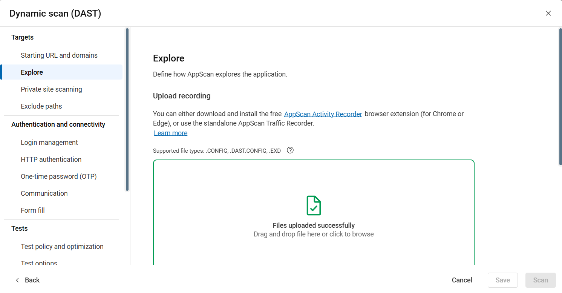Open HTTP authentication settings
This screenshot has width=562, height=293.
pos(51,160)
